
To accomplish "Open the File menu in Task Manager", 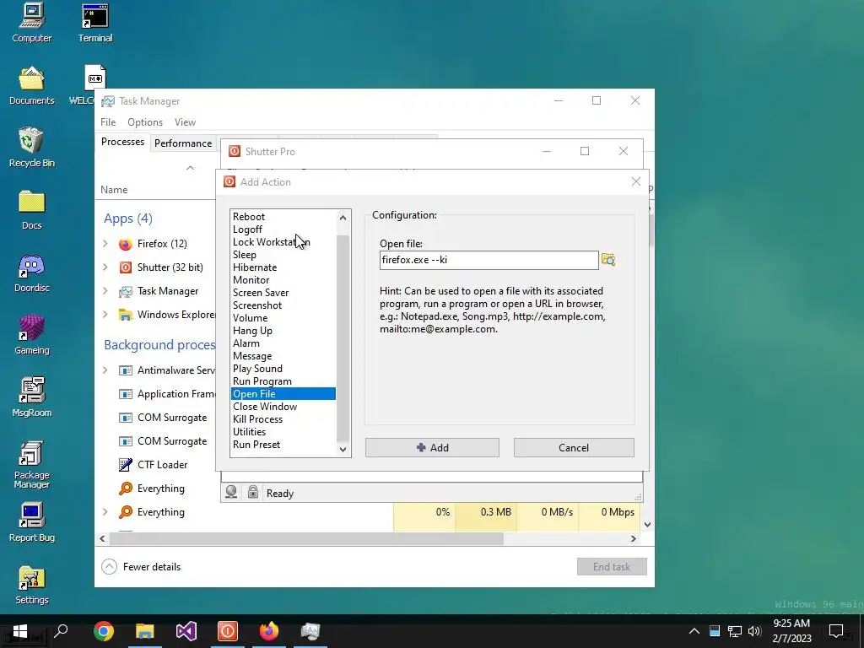I will click(x=108, y=121).
